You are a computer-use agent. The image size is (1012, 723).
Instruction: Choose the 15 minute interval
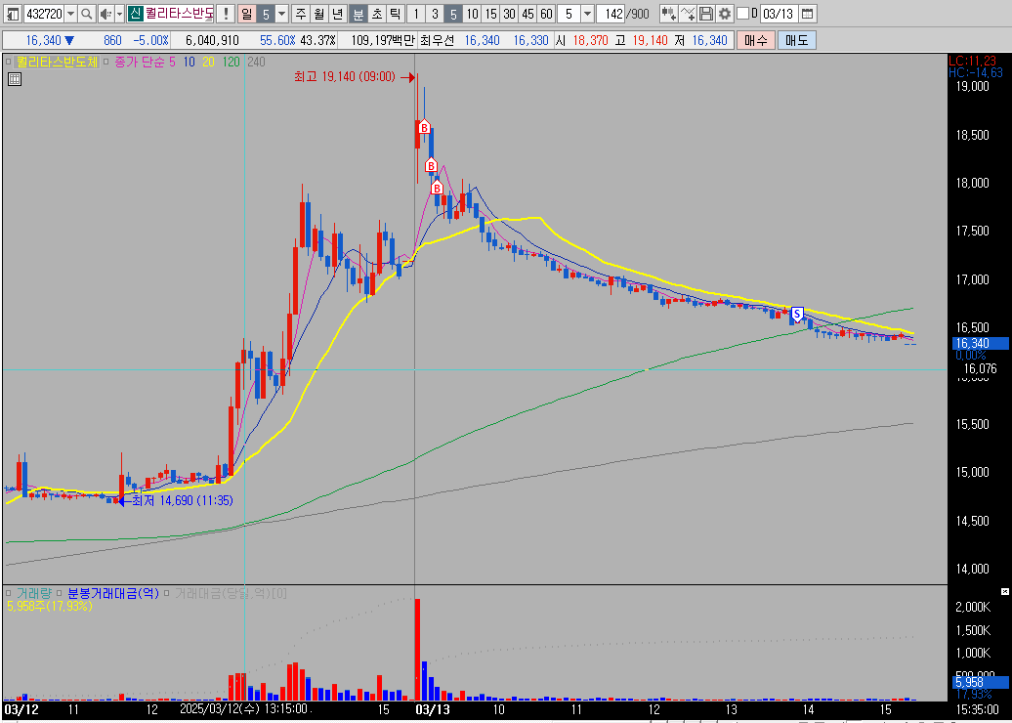pyautogui.click(x=491, y=13)
